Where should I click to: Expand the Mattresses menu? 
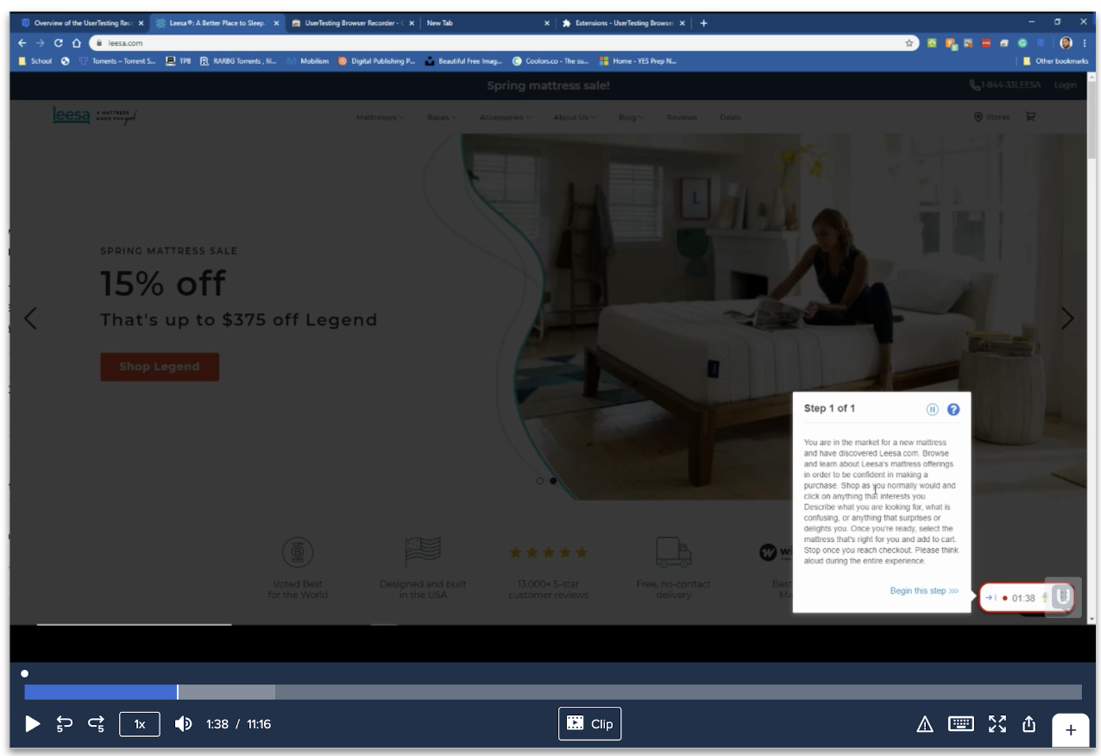pos(380,117)
